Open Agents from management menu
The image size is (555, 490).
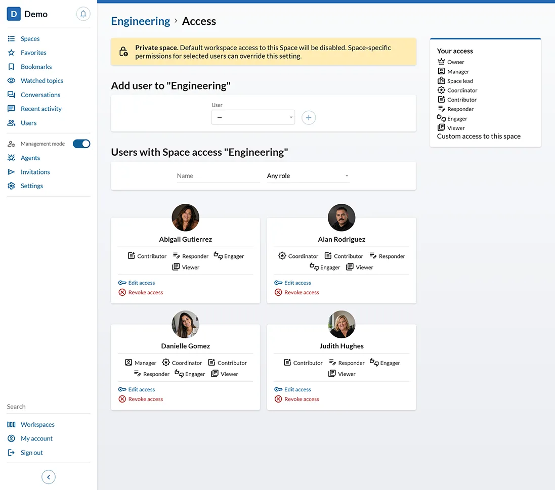point(30,158)
